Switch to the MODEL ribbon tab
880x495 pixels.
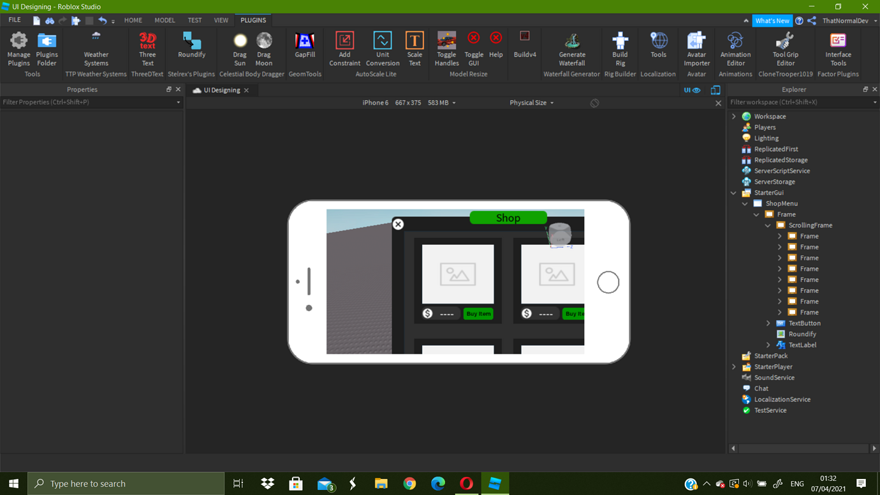coord(165,20)
